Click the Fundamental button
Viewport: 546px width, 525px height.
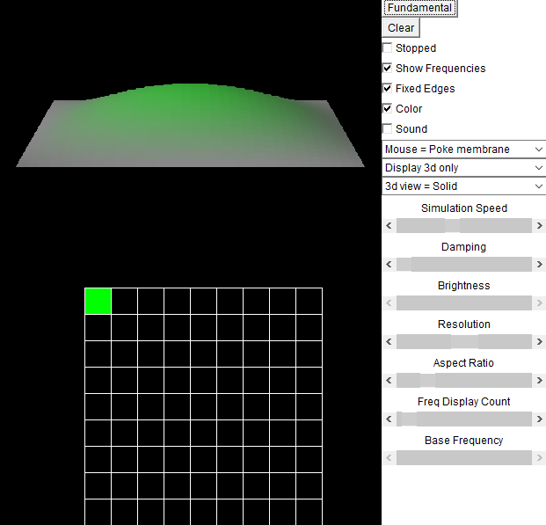point(419,8)
